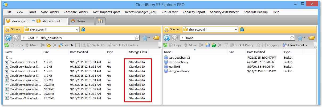Select the alex account → alex account tab
The width and height of the screenshot is (322, 107).
36,21
